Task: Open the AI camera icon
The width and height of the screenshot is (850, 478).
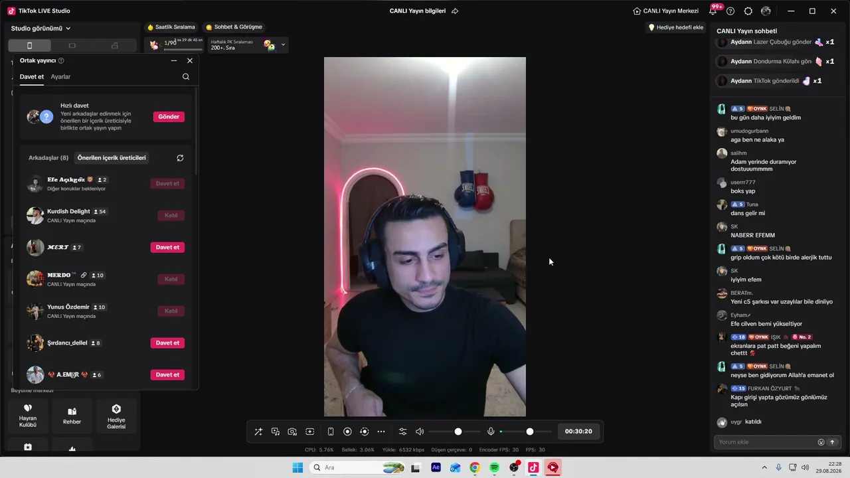Action: point(292,432)
